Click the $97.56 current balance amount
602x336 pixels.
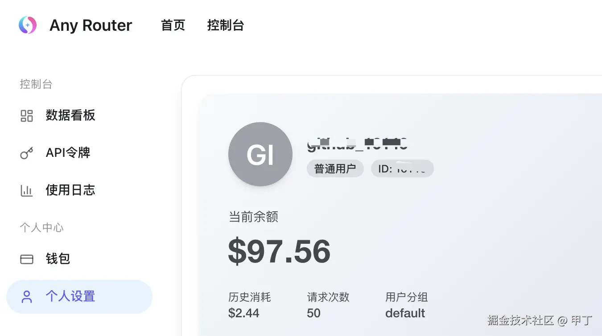pyautogui.click(x=279, y=251)
